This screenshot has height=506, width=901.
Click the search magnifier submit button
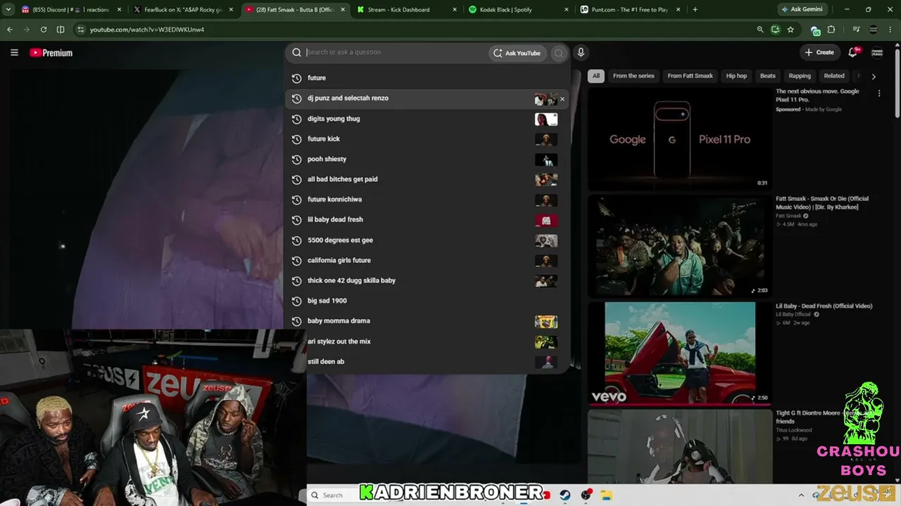559,53
